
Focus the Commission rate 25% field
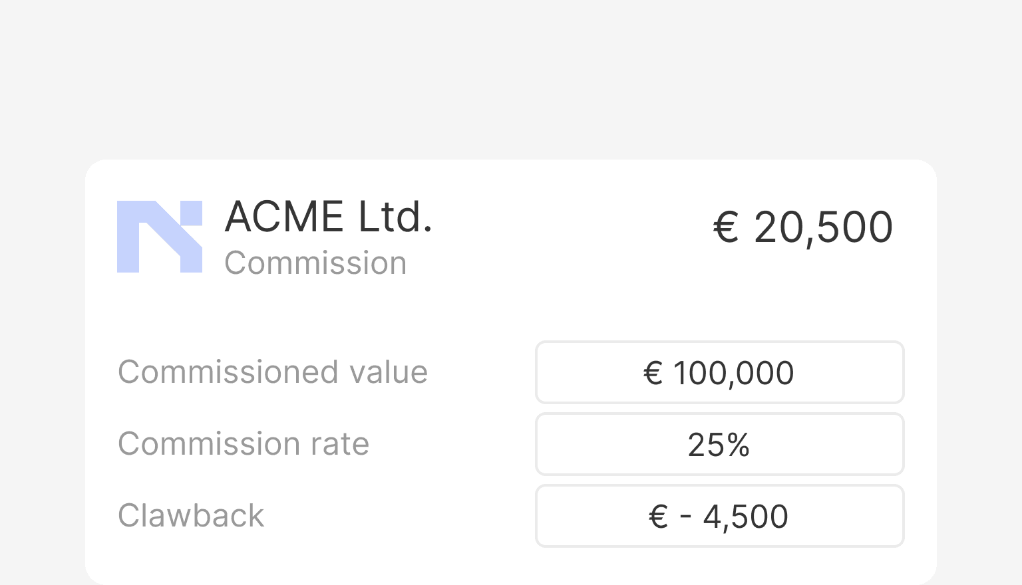pyautogui.click(x=719, y=444)
